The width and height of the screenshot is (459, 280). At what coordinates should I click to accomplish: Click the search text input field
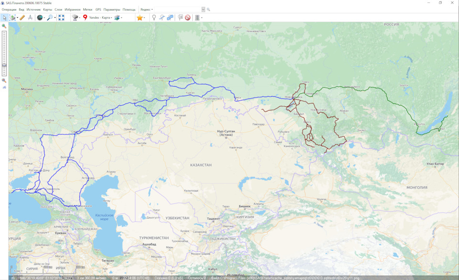177,10
